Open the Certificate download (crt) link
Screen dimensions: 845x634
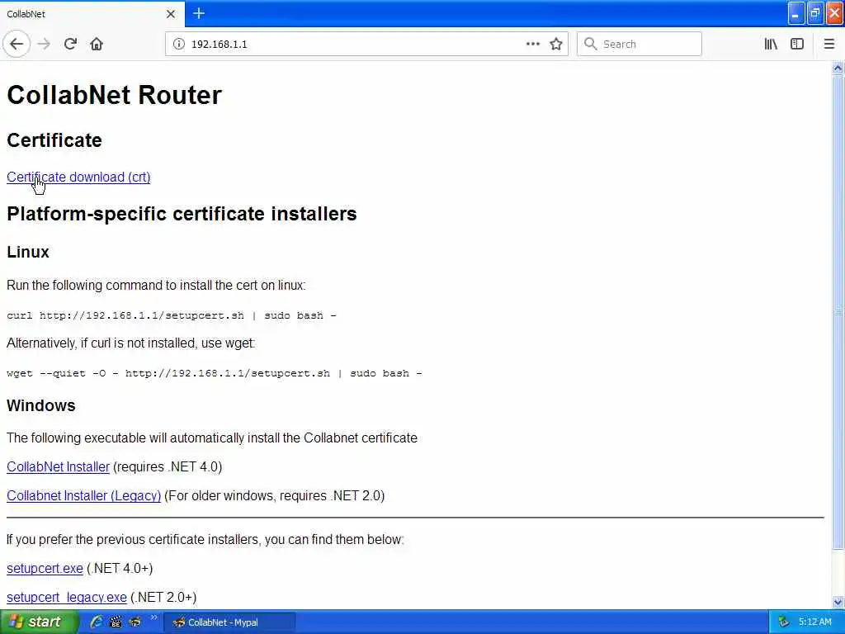pos(78,177)
